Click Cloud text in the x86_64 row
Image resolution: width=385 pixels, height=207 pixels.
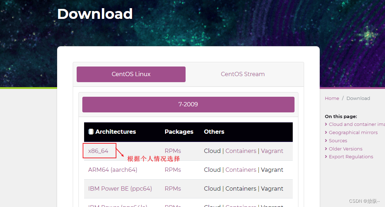(213, 151)
